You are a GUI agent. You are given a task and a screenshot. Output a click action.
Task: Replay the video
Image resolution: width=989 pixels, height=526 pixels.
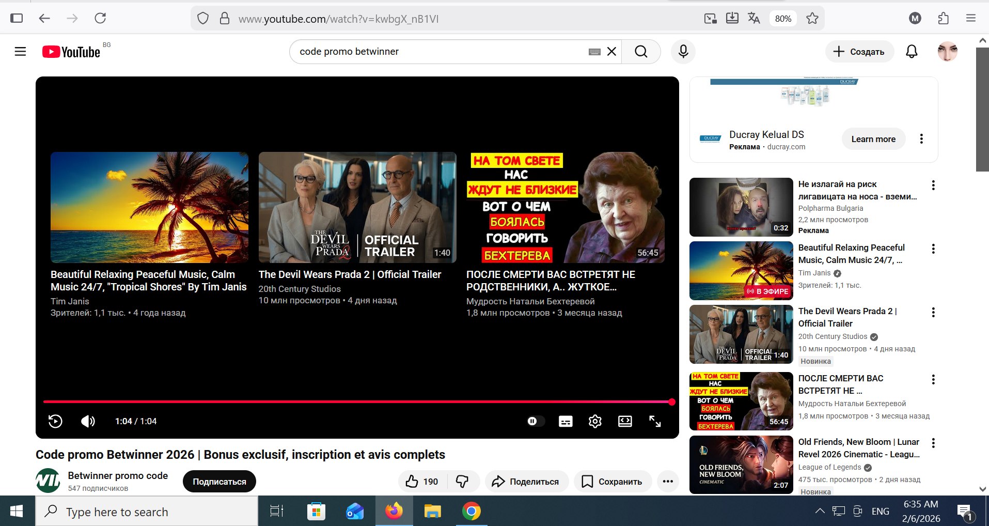click(x=55, y=421)
